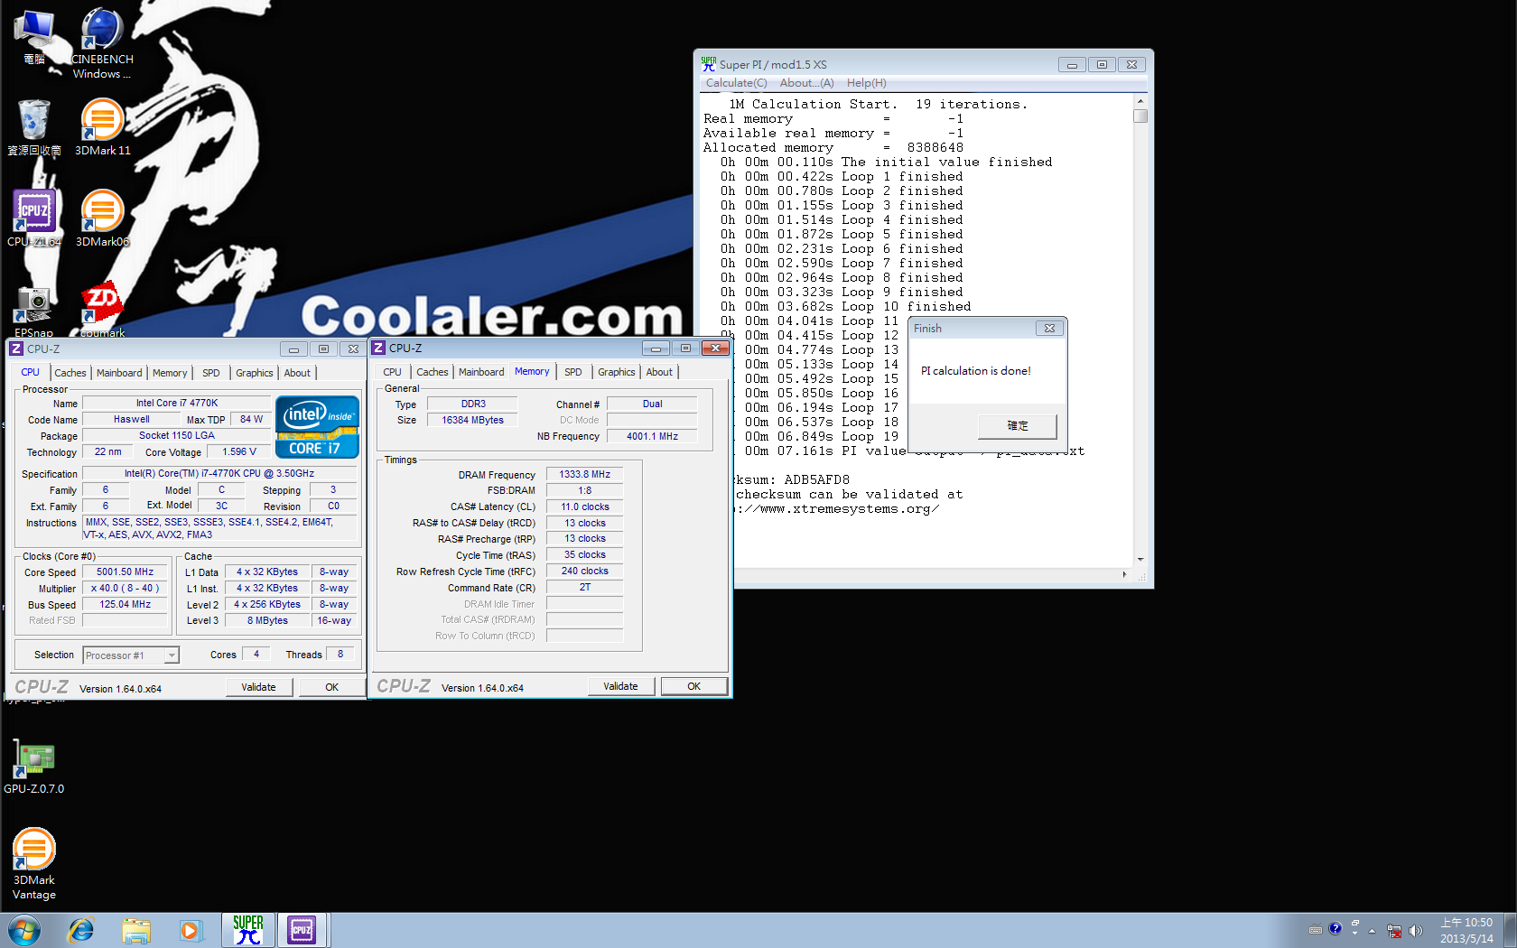Show hidden tray icons arrow
The image size is (1517, 948).
pos(1372,930)
